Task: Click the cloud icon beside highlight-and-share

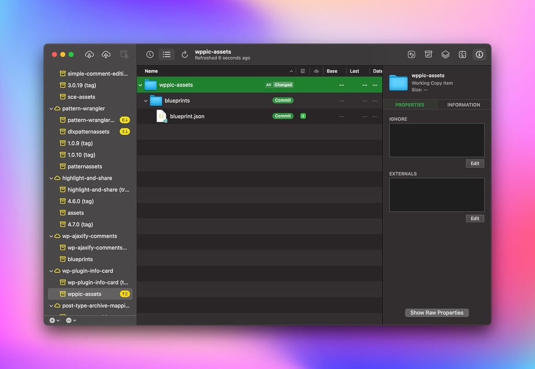Action: 57,178
